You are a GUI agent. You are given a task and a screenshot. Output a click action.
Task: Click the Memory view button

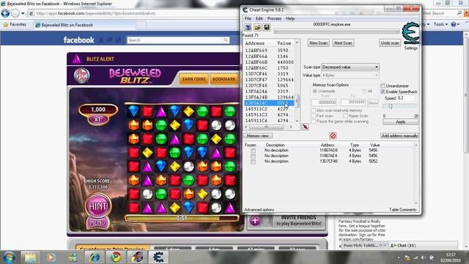tap(257, 136)
